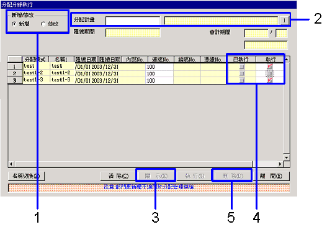
Task: Click the 執行 column header
Action: click(271, 60)
